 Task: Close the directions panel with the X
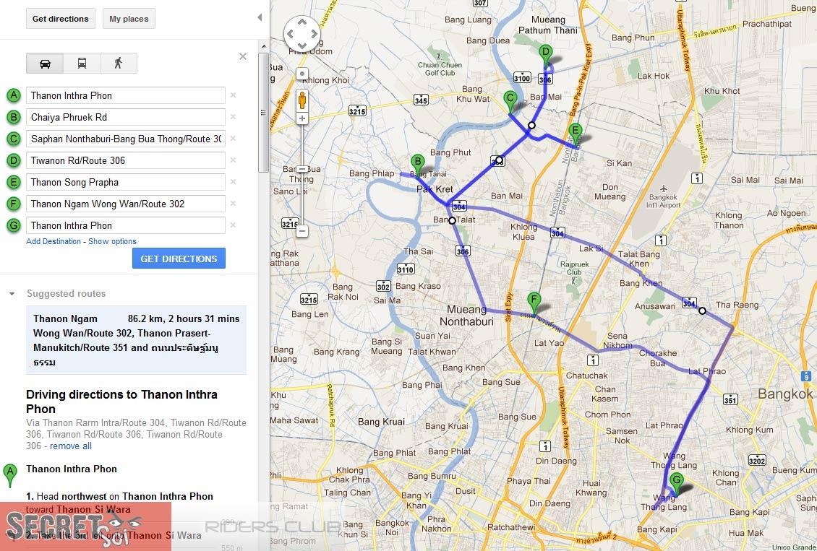243,56
